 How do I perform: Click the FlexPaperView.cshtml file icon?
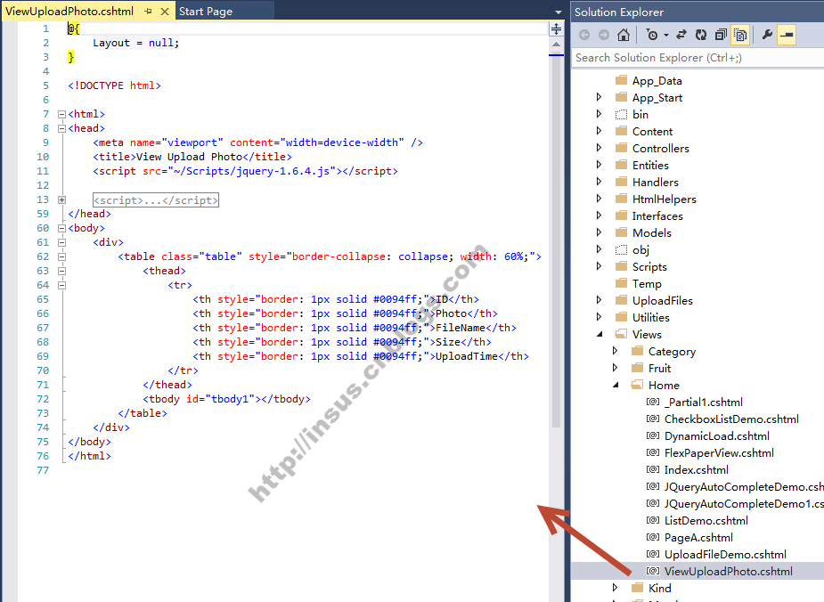coord(653,452)
